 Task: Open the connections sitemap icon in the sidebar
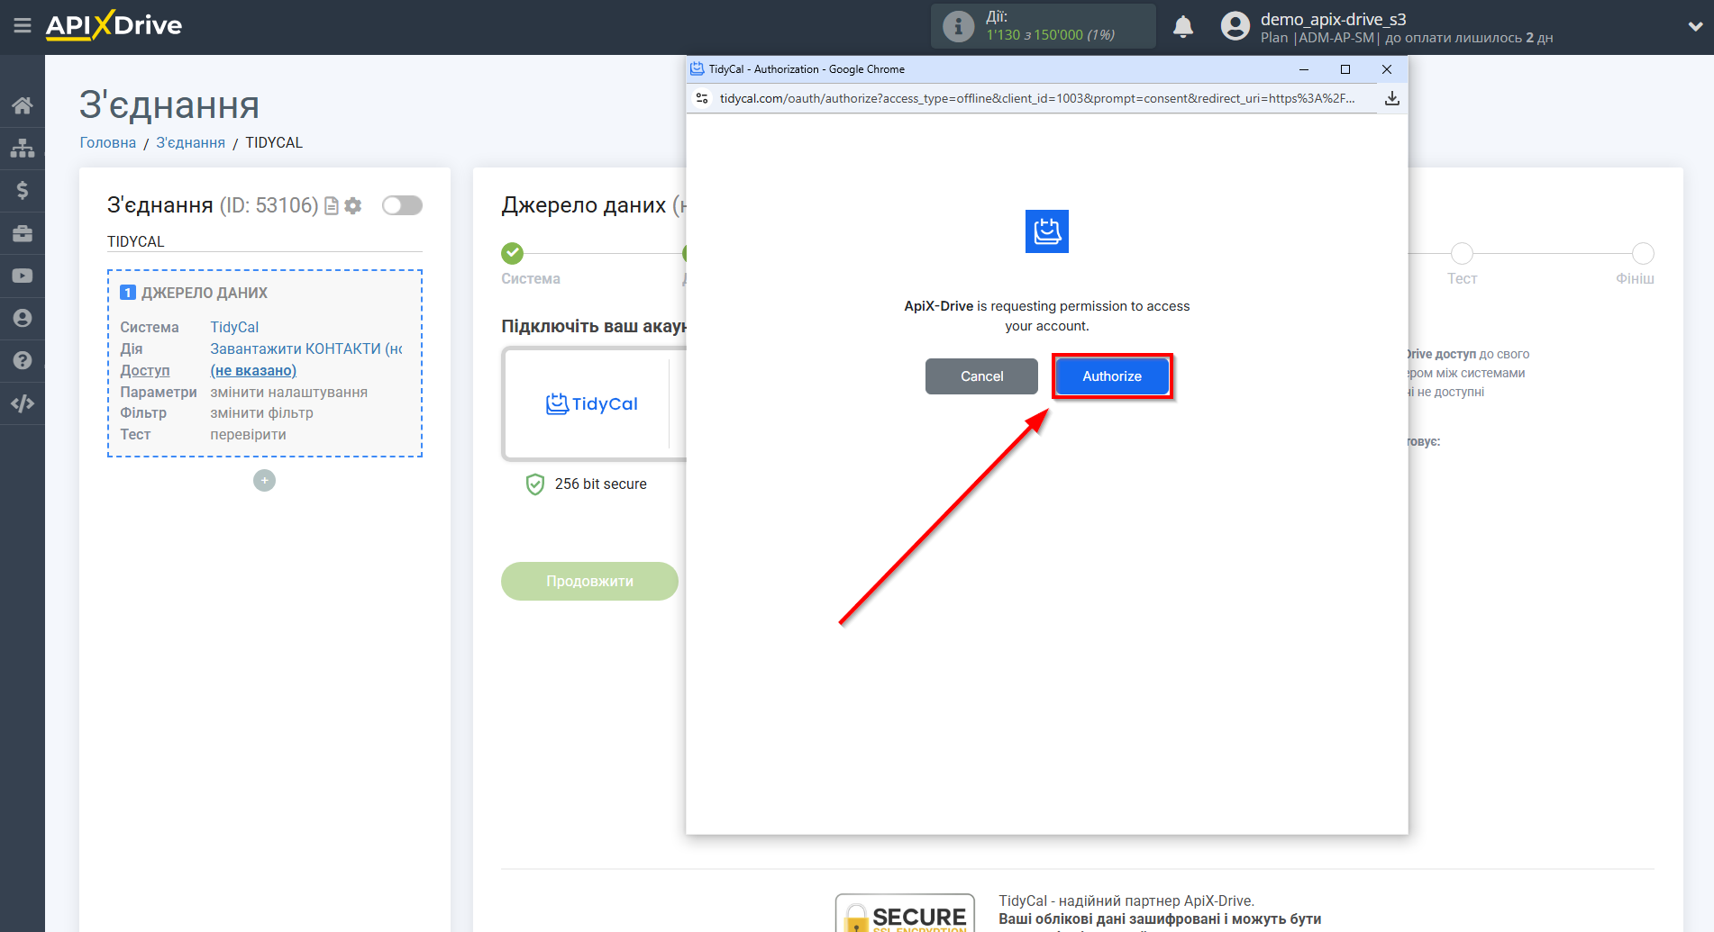(23, 148)
